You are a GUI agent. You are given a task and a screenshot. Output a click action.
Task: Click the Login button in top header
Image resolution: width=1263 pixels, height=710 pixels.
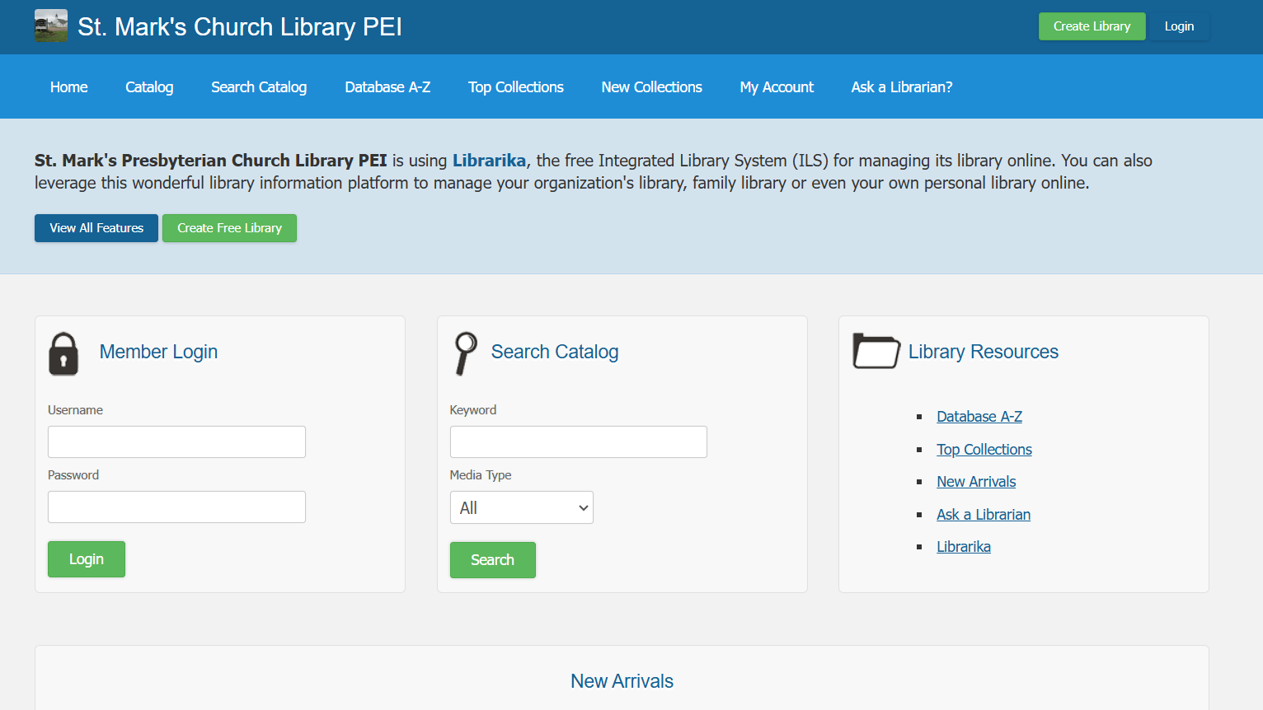tap(1179, 26)
